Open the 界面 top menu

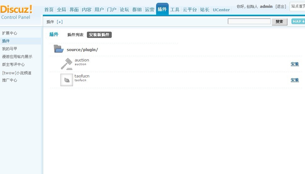point(74,10)
